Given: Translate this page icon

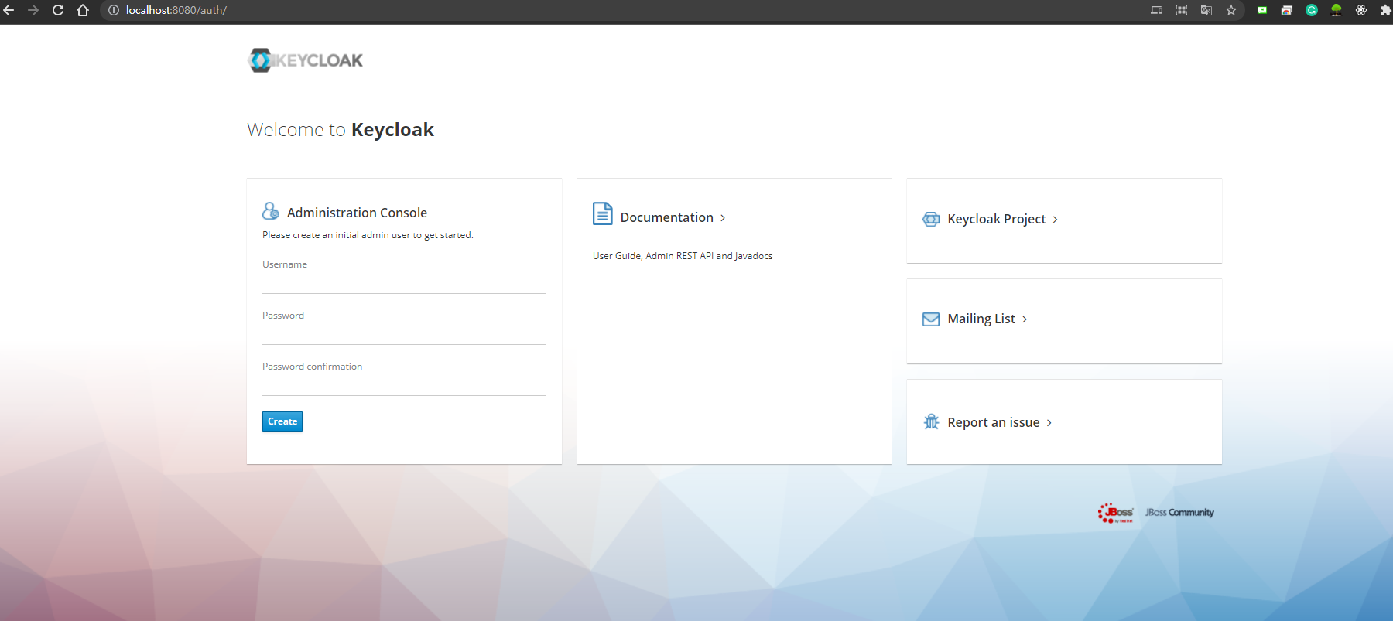Looking at the screenshot, I should 1206,10.
